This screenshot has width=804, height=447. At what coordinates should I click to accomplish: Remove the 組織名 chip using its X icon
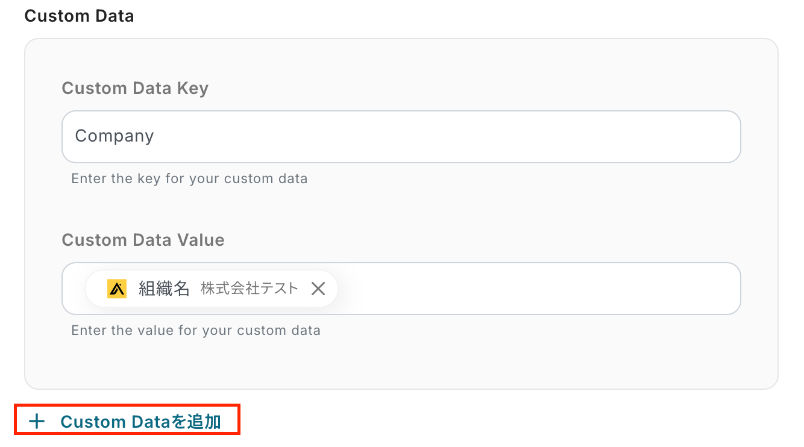(x=318, y=289)
